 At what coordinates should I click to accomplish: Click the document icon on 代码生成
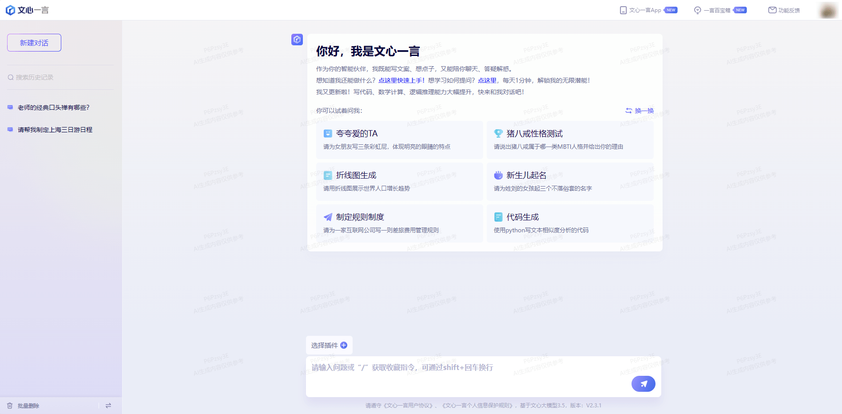[498, 217]
